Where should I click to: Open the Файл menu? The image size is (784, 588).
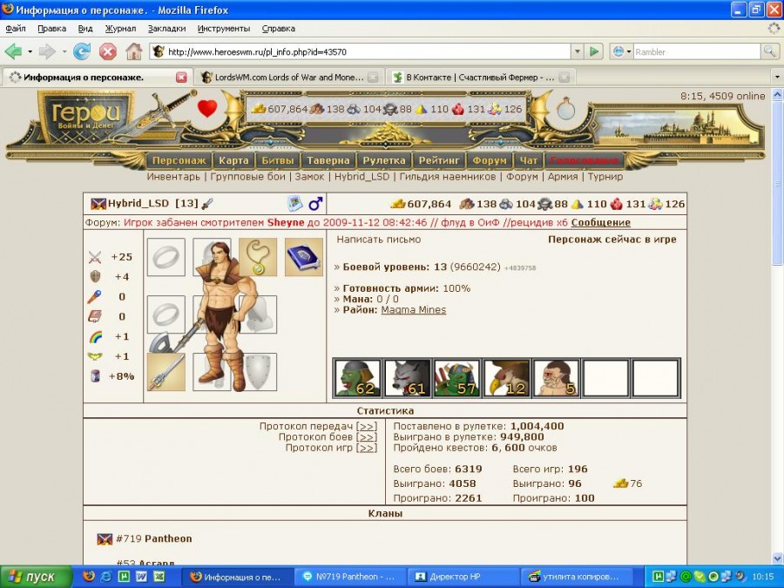click(16, 29)
